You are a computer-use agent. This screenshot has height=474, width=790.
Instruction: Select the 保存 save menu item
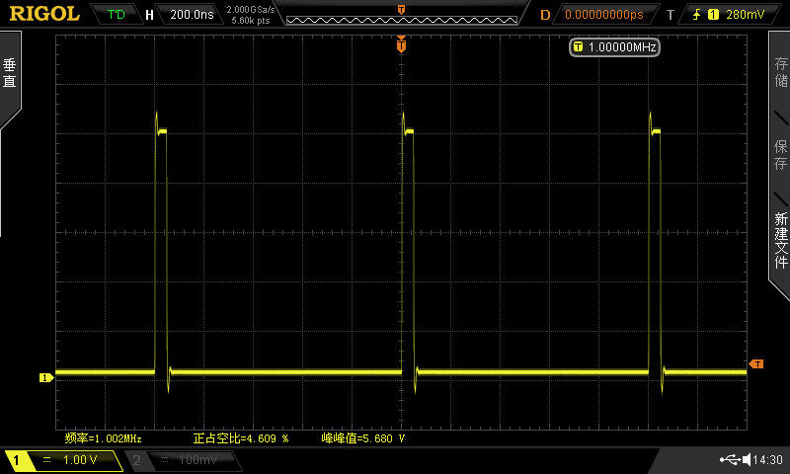click(x=780, y=155)
